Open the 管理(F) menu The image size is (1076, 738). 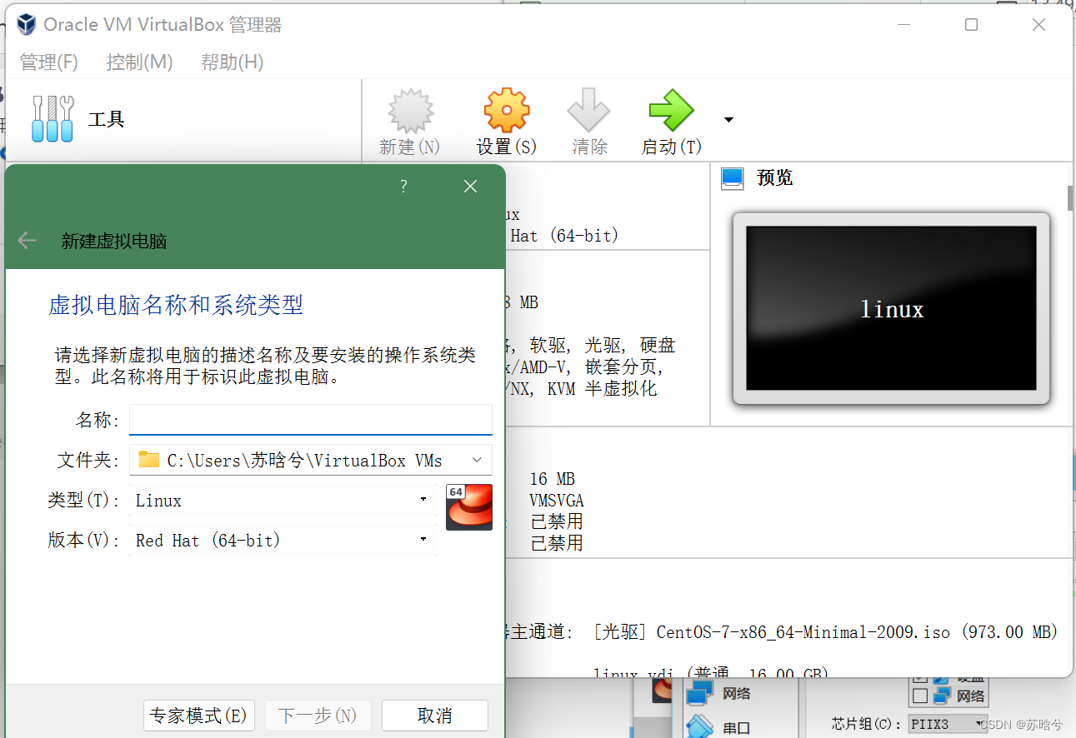pyautogui.click(x=49, y=62)
